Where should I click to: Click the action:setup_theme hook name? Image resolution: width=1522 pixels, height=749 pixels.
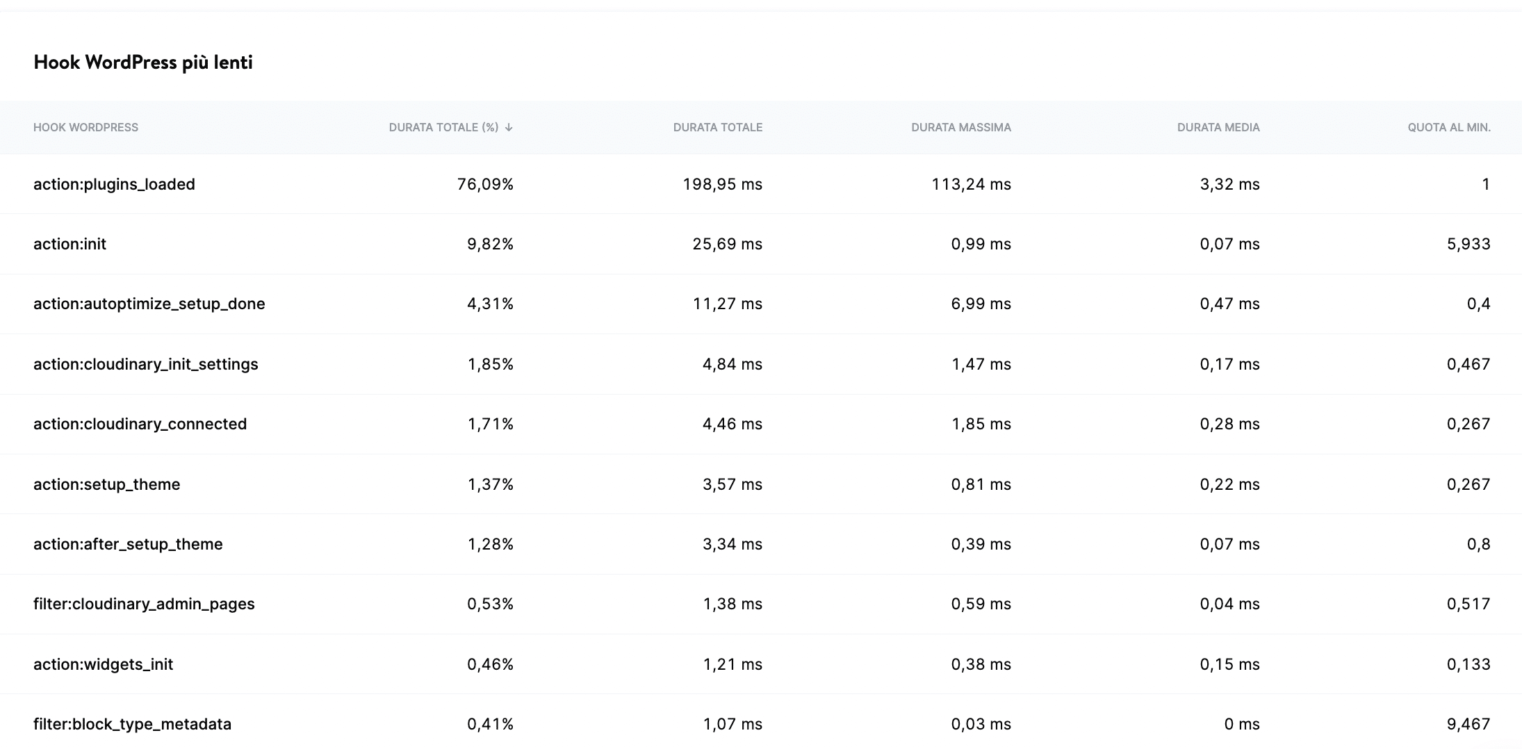[x=108, y=484]
